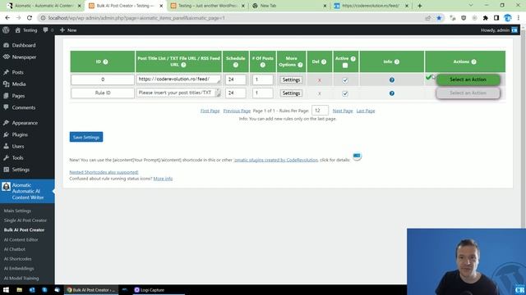Image resolution: width=526 pixels, height=295 pixels.
Task: Bookmark this page with the star icon
Action: coord(439,18)
